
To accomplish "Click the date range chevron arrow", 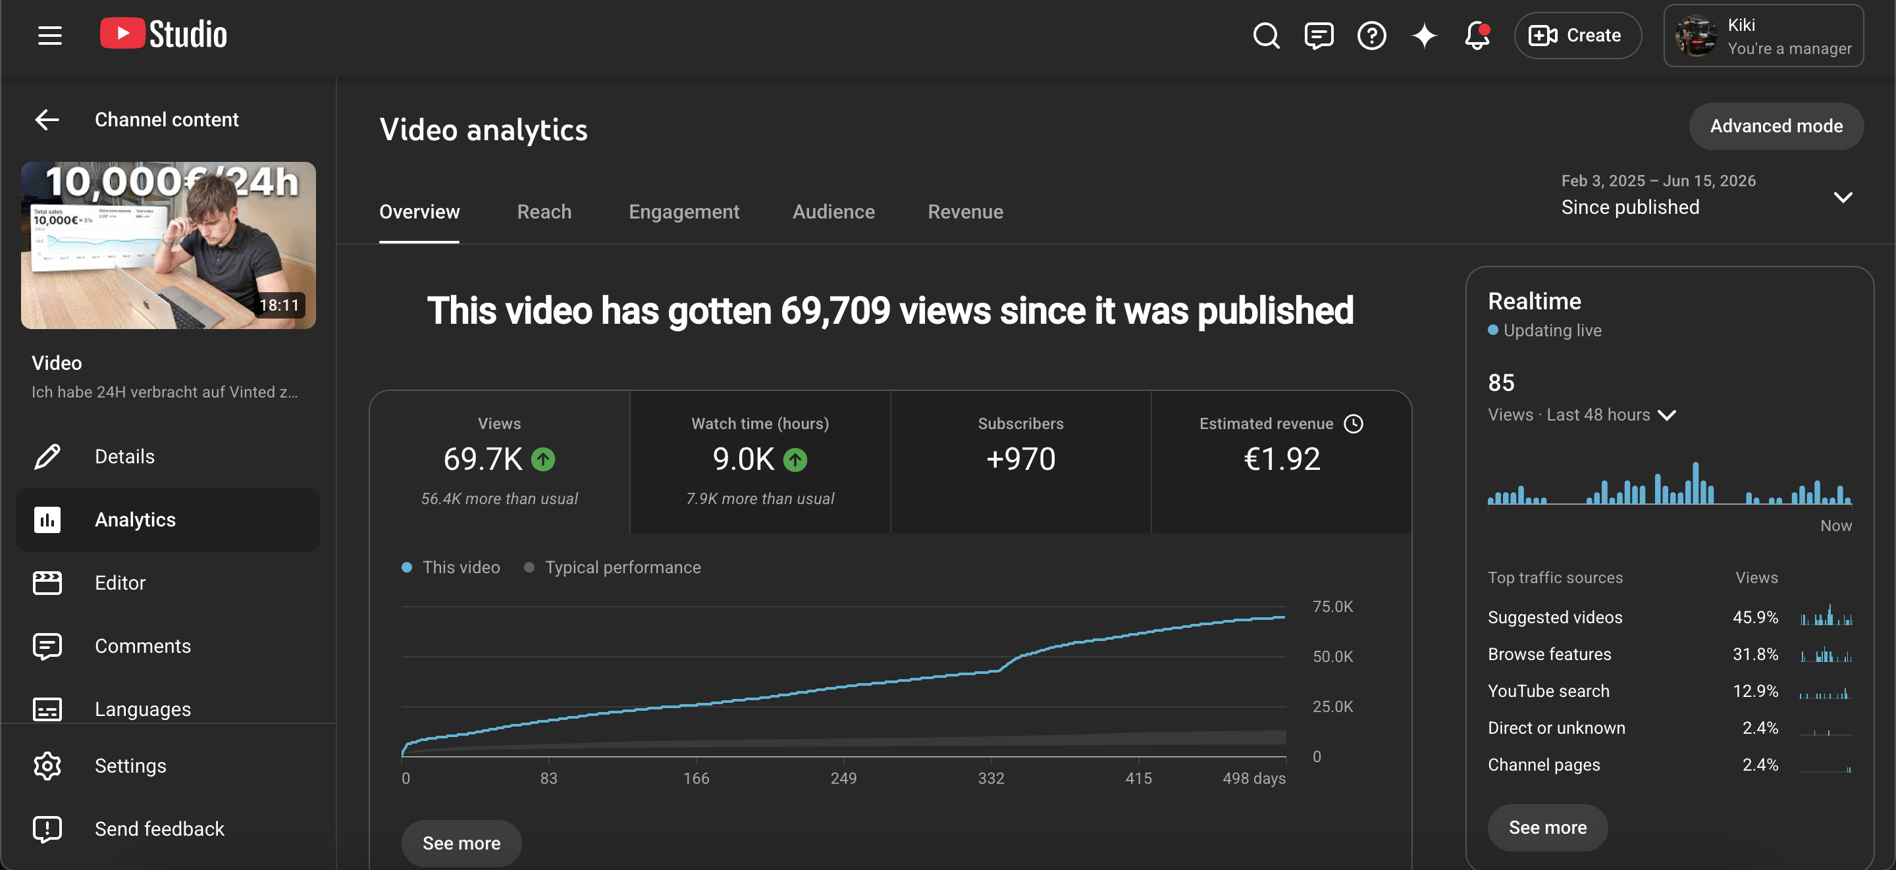I will (1843, 197).
